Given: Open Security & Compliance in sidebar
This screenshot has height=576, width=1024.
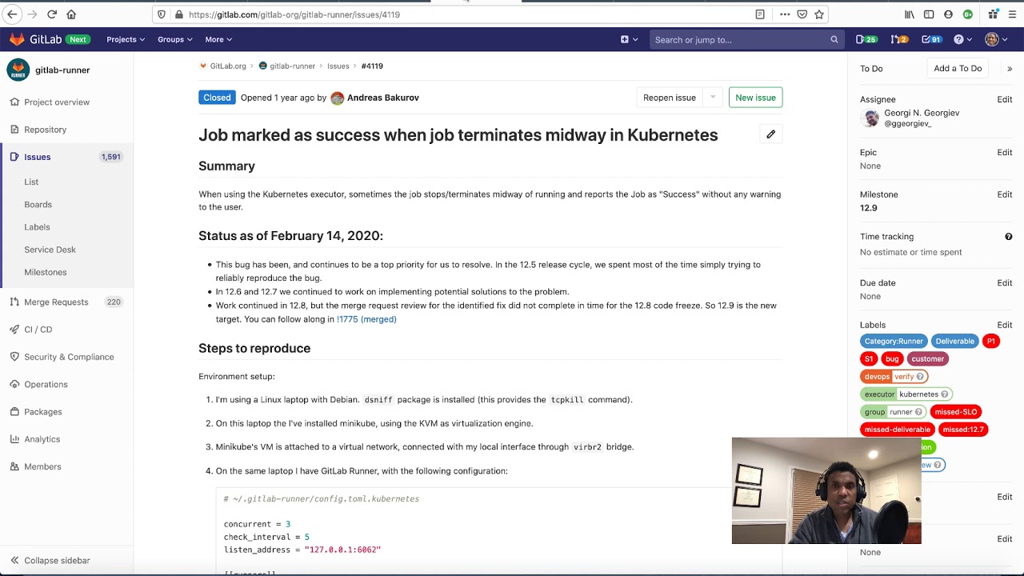Looking at the screenshot, I should [62, 357].
